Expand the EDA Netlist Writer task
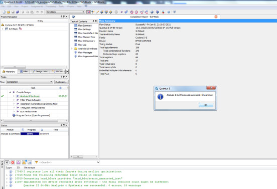 (14, 111)
